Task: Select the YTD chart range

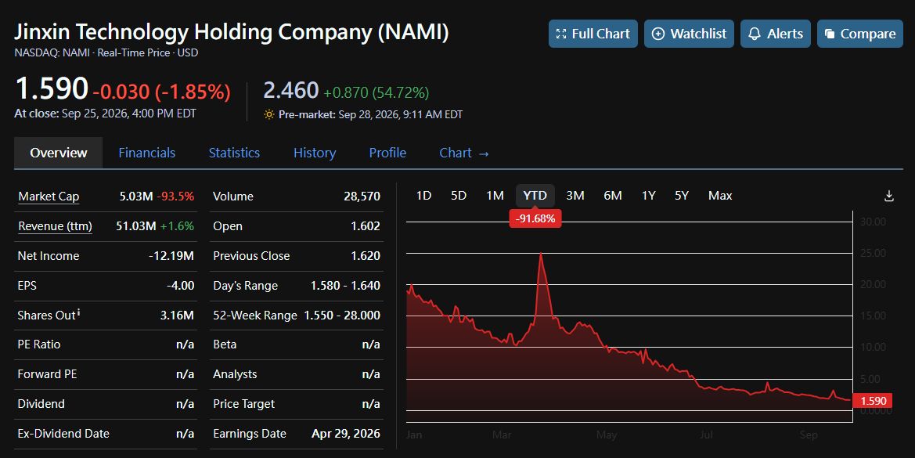Action: click(x=535, y=196)
